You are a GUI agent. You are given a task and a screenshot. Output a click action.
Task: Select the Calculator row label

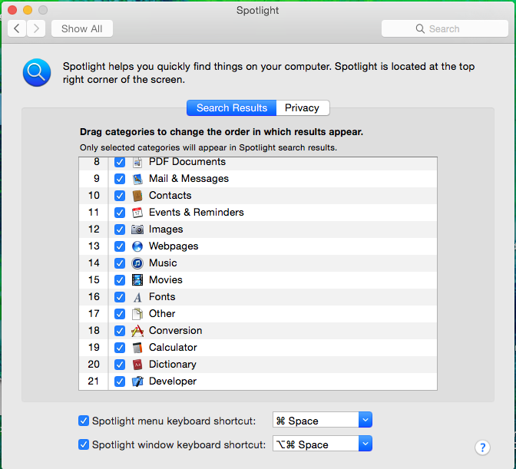pos(173,348)
